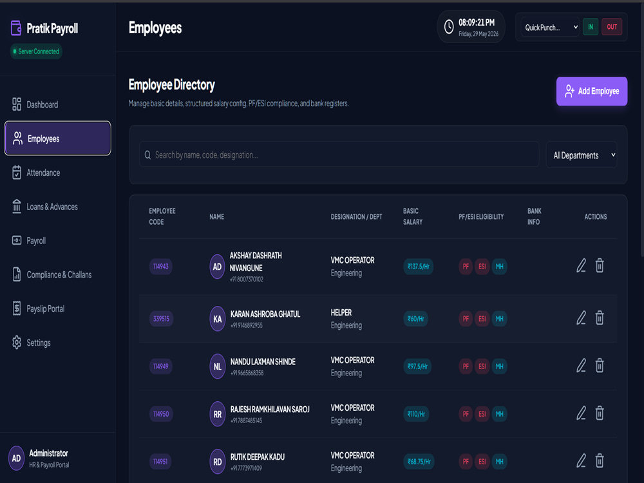Image resolution: width=644 pixels, height=483 pixels.
Task: Punch OUT with the red OUT button
Action: point(612,27)
